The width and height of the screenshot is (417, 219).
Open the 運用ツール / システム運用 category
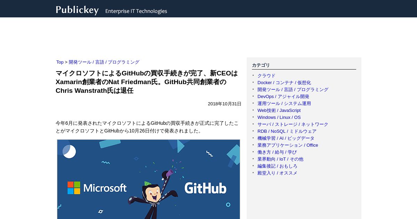pyautogui.click(x=284, y=104)
